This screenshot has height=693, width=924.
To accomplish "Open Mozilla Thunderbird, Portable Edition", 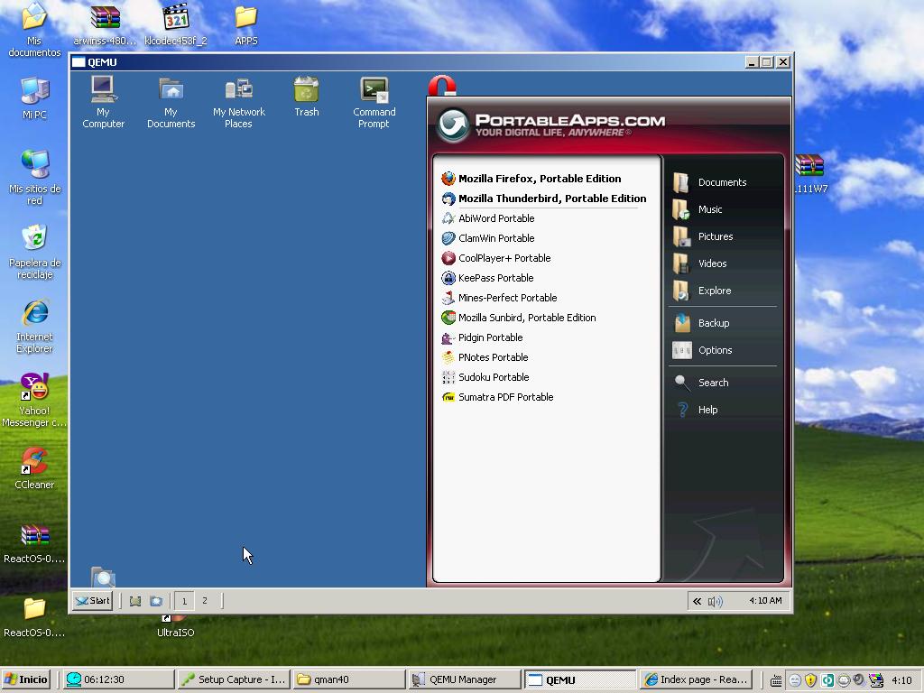I will pos(551,199).
